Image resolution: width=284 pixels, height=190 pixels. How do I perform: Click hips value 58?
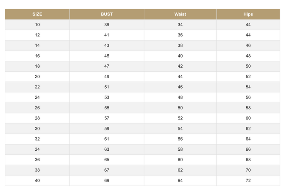tap(248, 108)
